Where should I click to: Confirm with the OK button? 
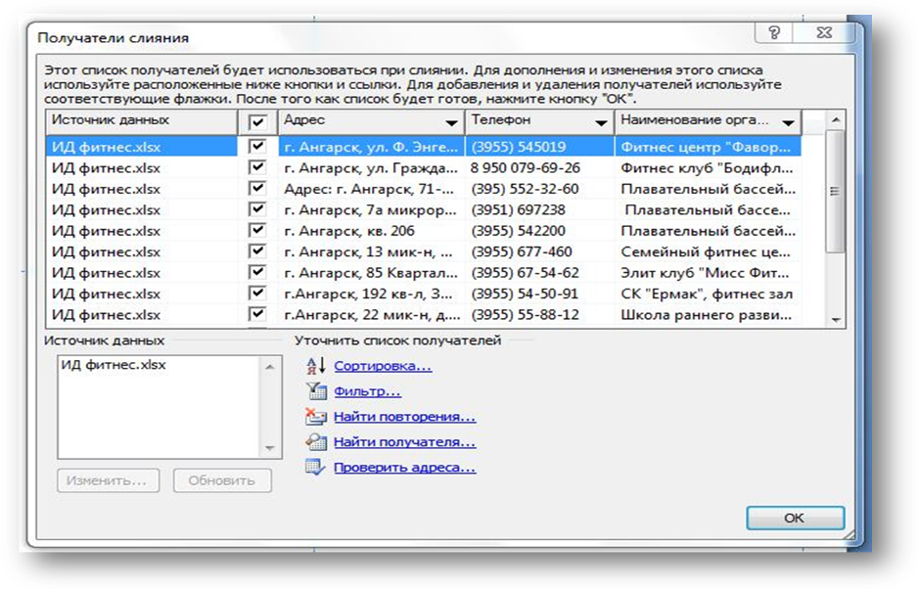795,518
